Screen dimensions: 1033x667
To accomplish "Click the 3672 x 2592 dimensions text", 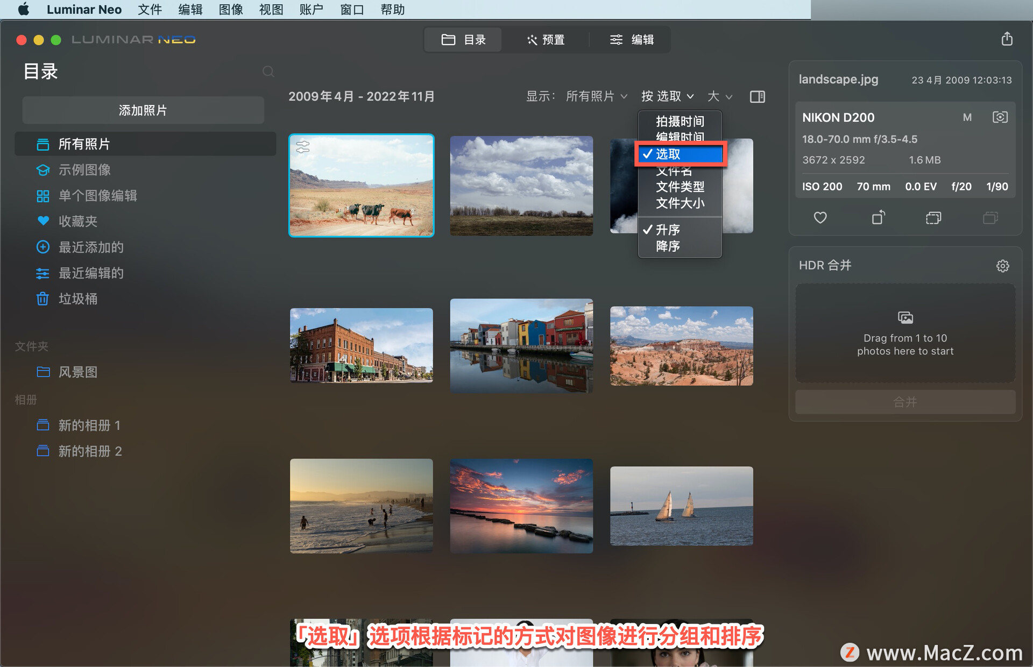I will coord(833,160).
